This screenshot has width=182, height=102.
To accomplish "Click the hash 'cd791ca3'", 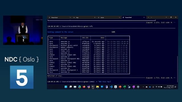I will coord(86,42).
